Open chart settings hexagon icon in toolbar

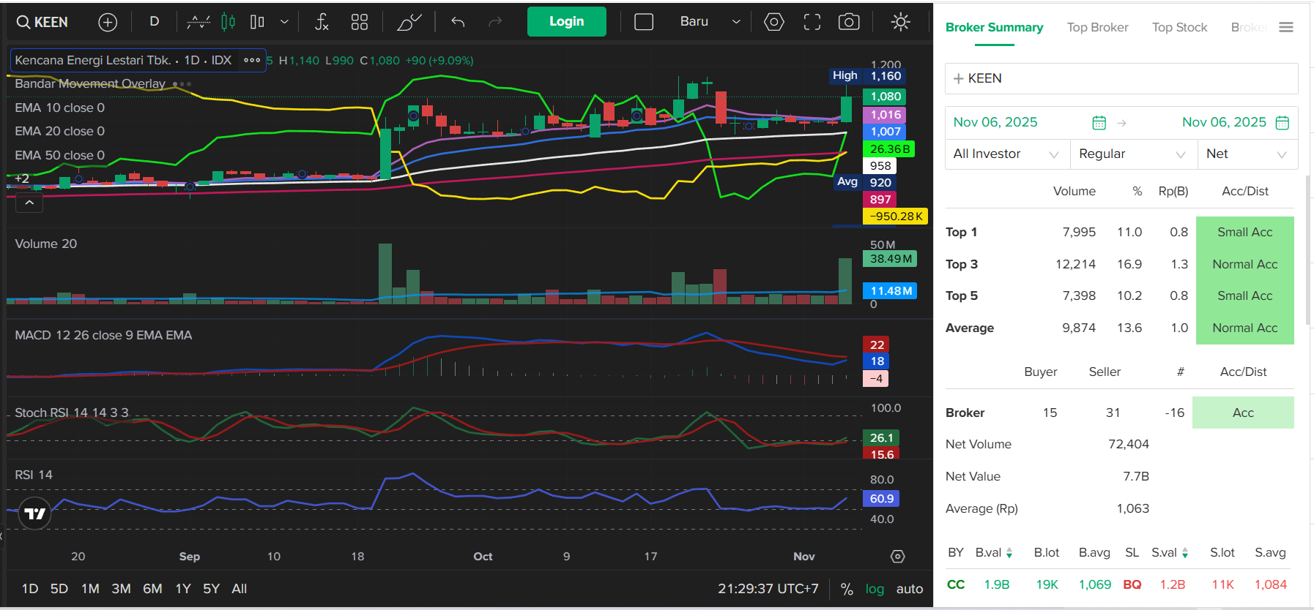(773, 22)
